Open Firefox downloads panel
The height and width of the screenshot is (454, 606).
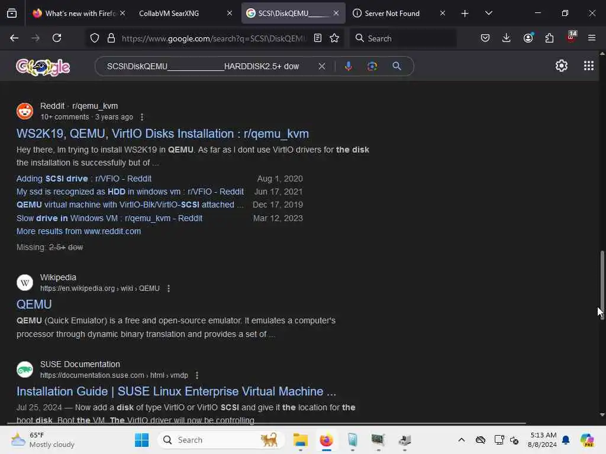tap(507, 38)
